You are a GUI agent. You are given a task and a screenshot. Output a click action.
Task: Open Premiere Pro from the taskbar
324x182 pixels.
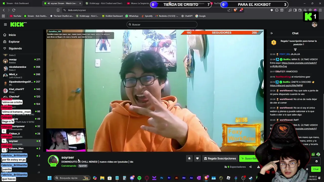pos(169,178)
